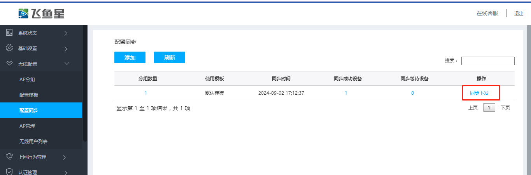Expand the 上网行为管理 menu arrow
This screenshot has width=531, height=175.
pyautogui.click(x=65, y=158)
